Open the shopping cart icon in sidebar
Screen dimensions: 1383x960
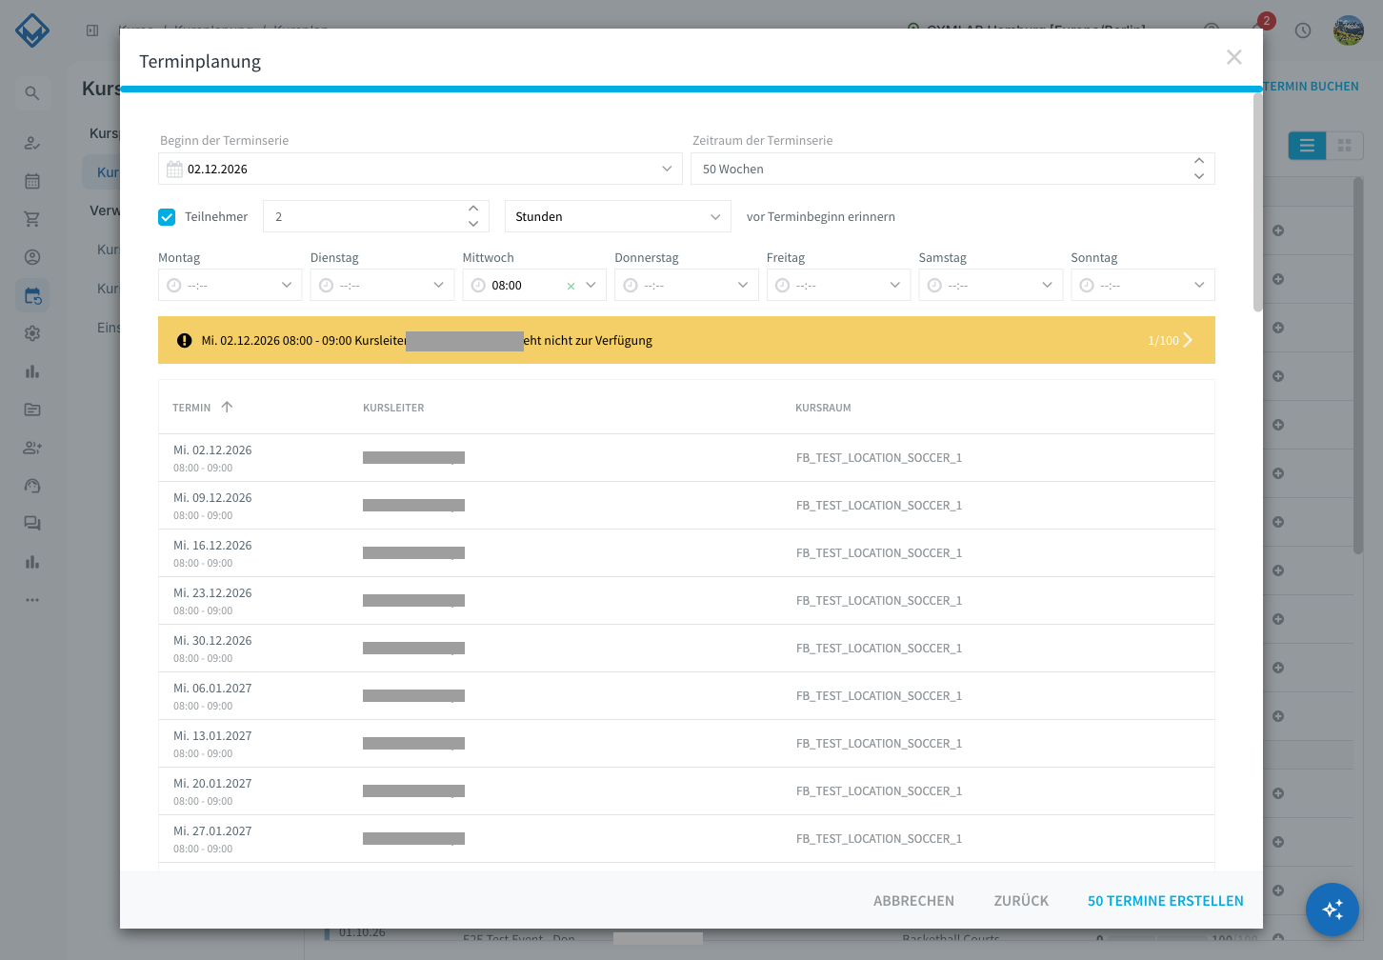(32, 219)
